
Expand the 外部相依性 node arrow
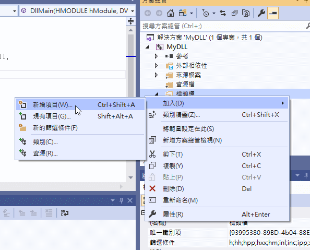click(x=156, y=65)
